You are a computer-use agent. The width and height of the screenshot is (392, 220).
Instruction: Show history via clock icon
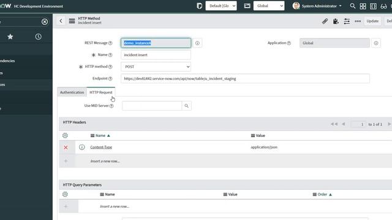[x=38, y=37]
